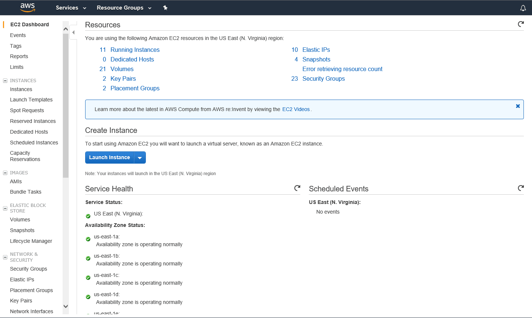Click the scroll-down chevron at sidebar bottom
This screenshot has height=318, width=532.
tap(66, 307)
